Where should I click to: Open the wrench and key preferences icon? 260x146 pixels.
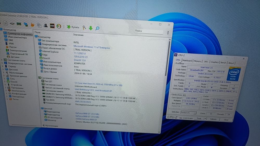pos(84,27)
